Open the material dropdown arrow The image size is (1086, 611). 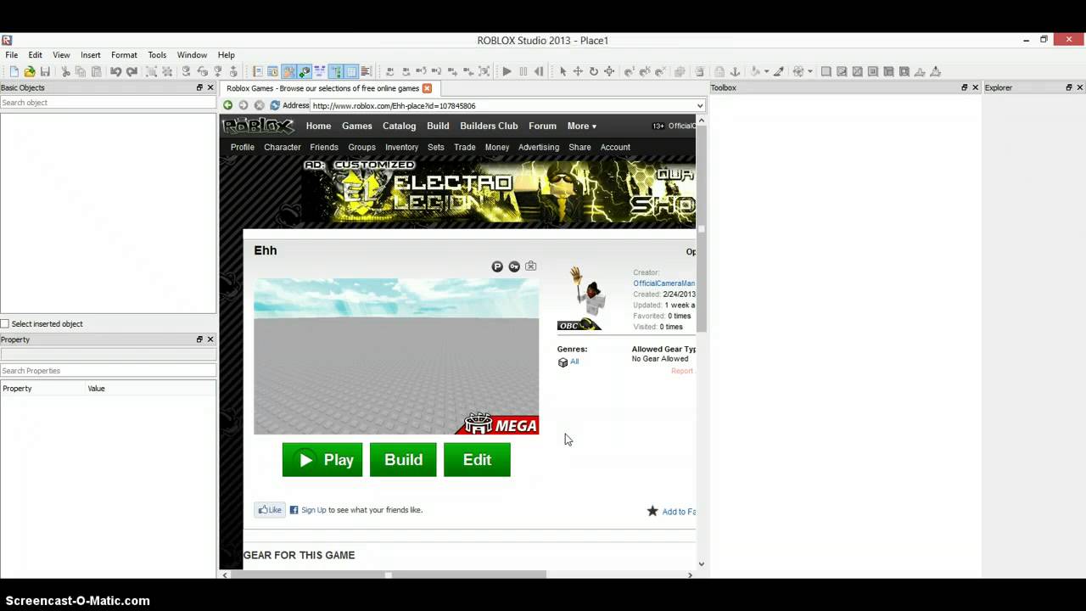click(810, 71)
